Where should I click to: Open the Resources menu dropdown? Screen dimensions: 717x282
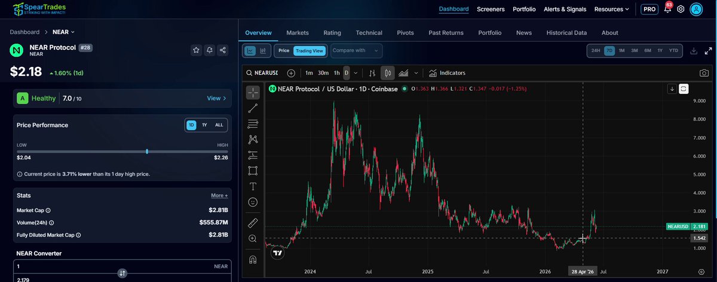pos(612,9)
